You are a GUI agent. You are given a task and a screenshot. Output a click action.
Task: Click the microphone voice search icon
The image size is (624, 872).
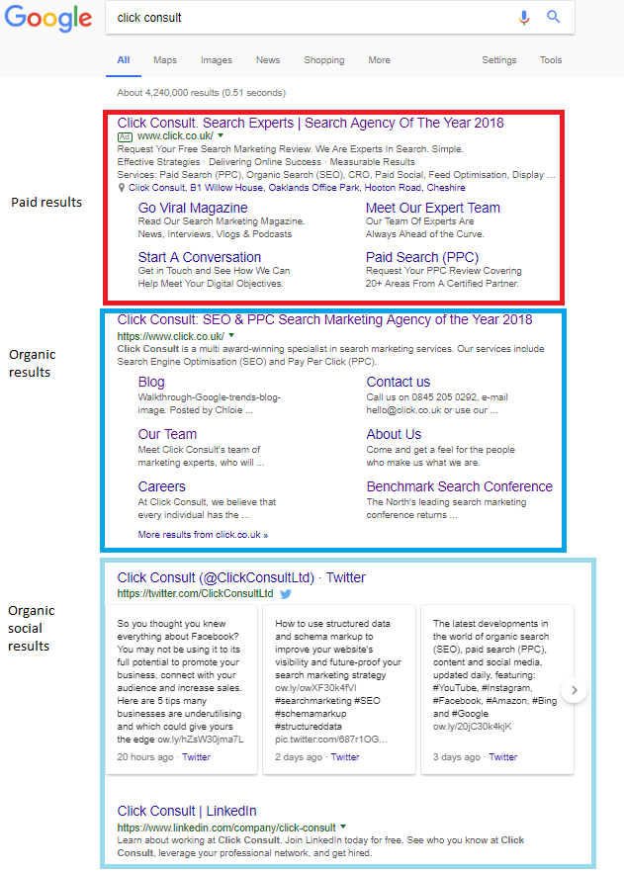[x=524, y=18]
